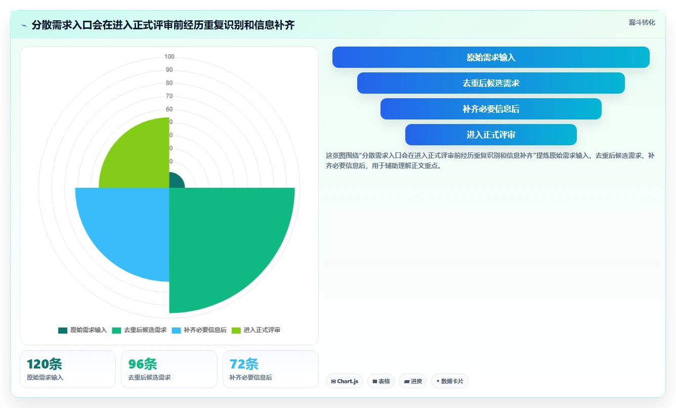Click the description paragraph starting 这张图围绕
Image resolution: width=676 pixels, height=408 pixels.
490,160
